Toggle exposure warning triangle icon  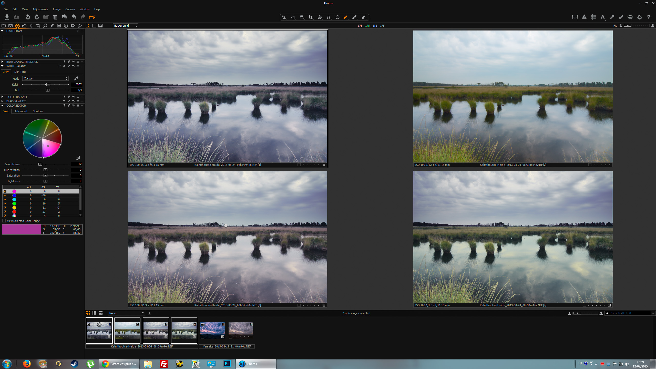[584, 17]
